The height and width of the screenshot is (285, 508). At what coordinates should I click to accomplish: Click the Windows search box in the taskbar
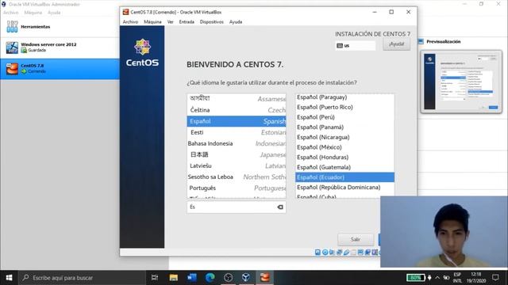point(82,278)
